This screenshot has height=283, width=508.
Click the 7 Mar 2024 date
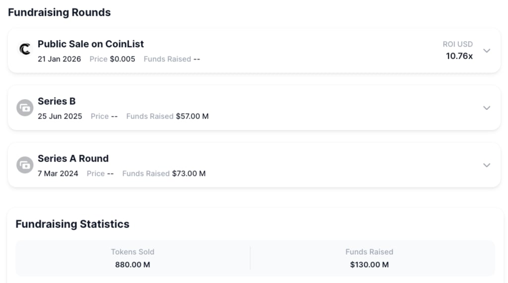pos(58,173)
